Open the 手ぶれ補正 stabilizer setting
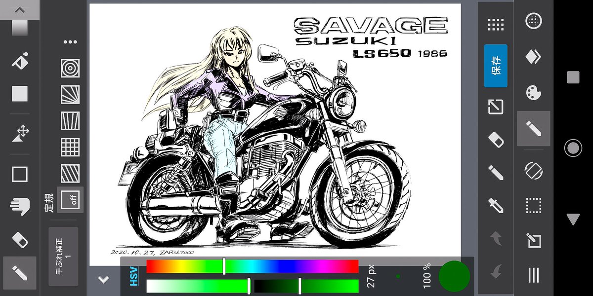 pyautogui.click(x=63, y=257)
